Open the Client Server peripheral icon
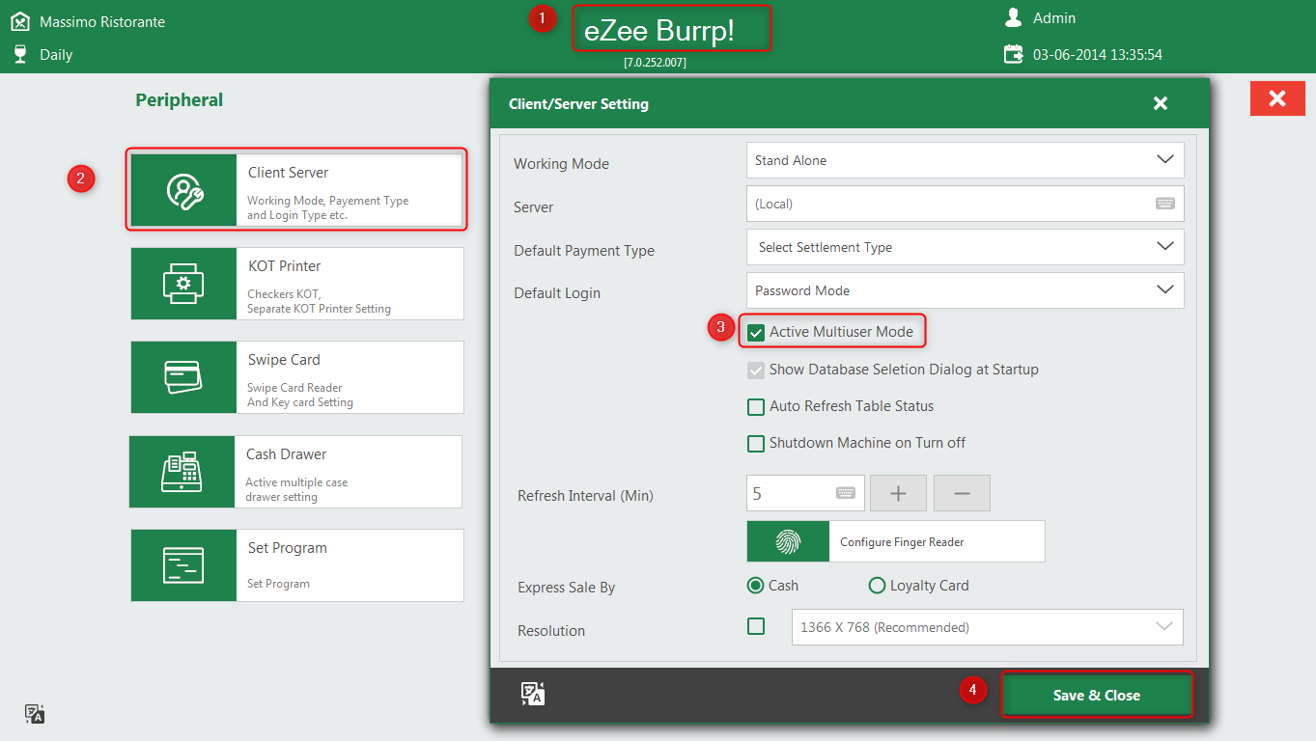This screenshot has width=1316, height=741. pos(183,190)
